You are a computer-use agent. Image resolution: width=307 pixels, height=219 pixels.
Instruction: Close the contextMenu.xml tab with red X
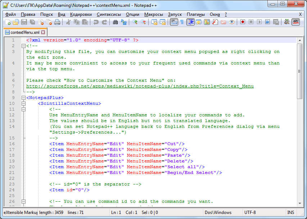(x=43, y=32)
